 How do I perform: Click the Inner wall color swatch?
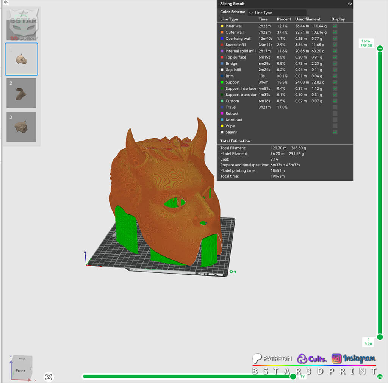(222, 26)
